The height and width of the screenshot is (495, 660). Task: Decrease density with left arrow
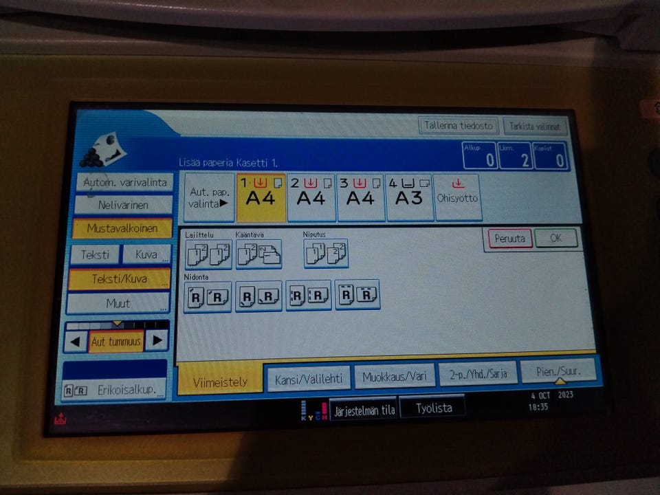click(76, 342)
